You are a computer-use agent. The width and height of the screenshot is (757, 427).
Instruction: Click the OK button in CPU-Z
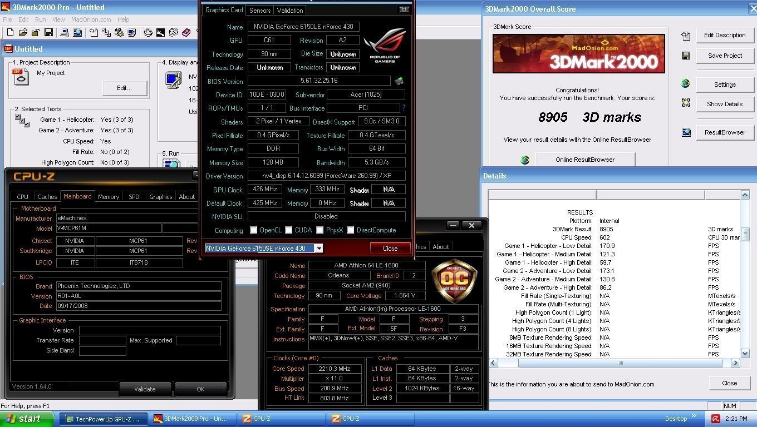tap(200, 389)
